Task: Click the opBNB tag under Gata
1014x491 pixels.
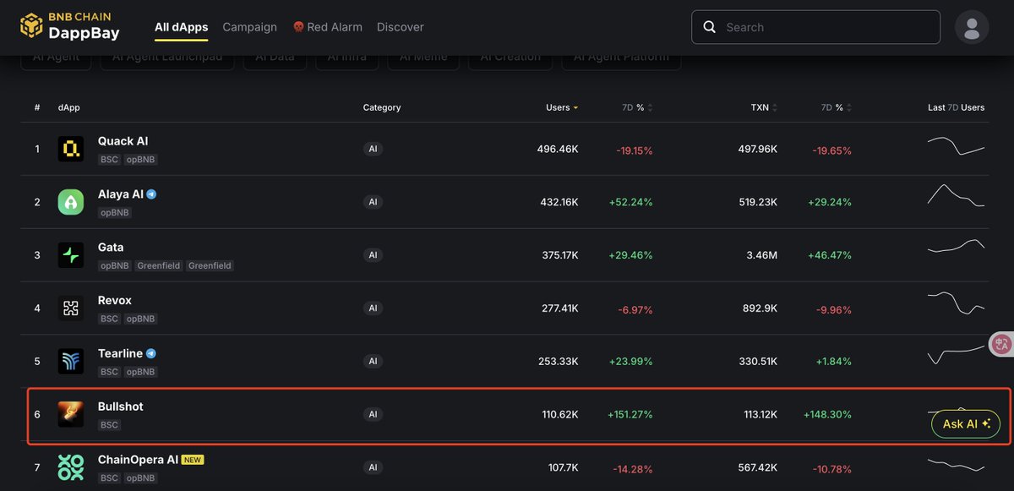Action: [x=115, y=265]
